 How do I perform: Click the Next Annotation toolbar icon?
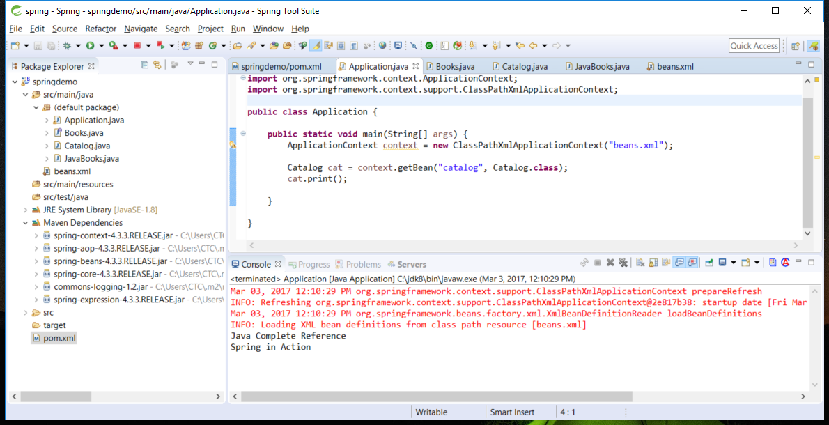point(472,46)
